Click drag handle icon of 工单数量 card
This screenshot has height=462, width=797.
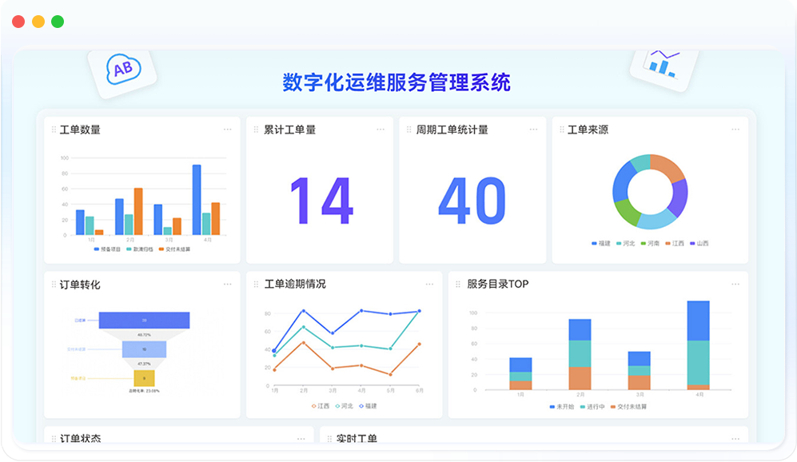[54, 130]
